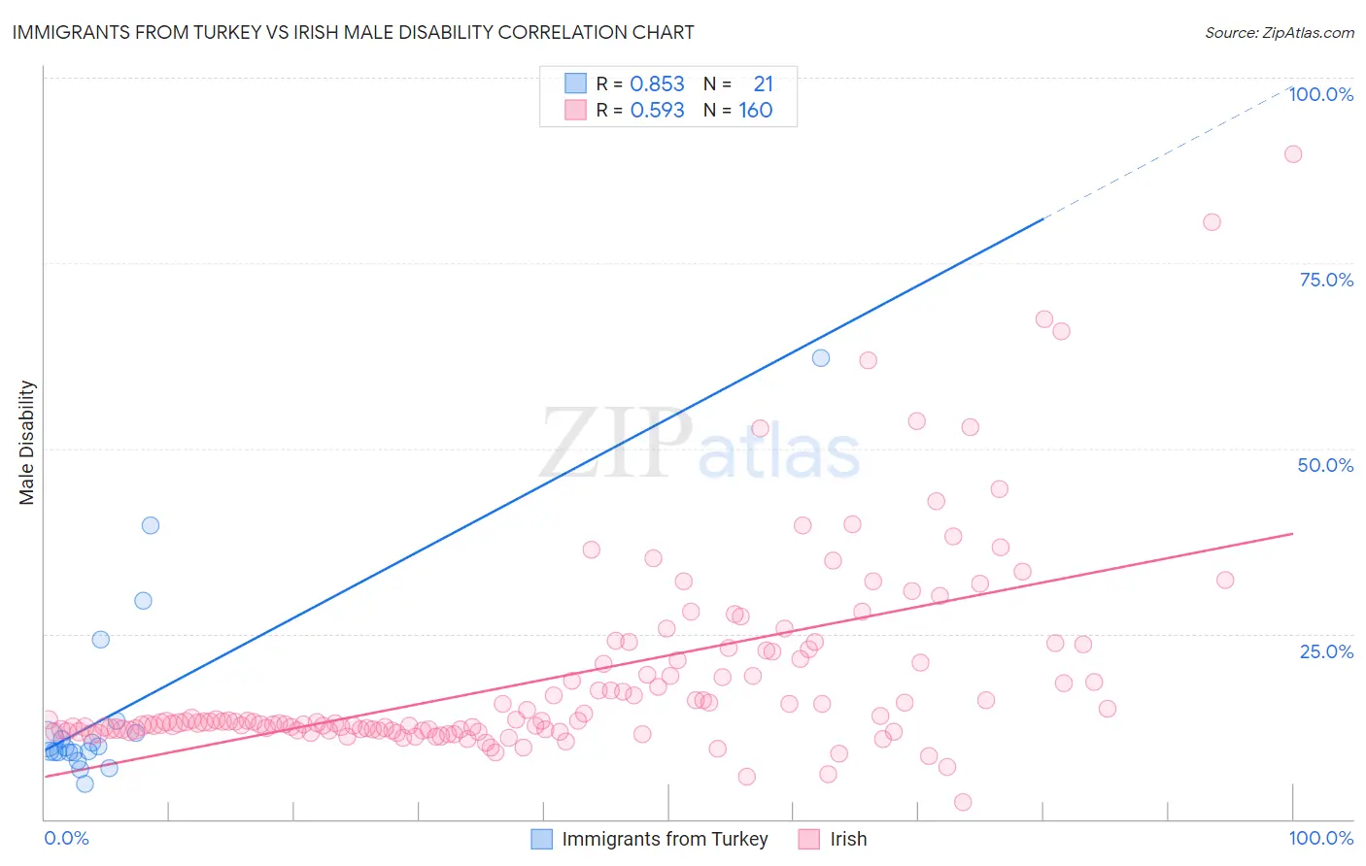Open the ZipAtlas.com source text
1366x866 pixels.
(x=1280, y=32)
